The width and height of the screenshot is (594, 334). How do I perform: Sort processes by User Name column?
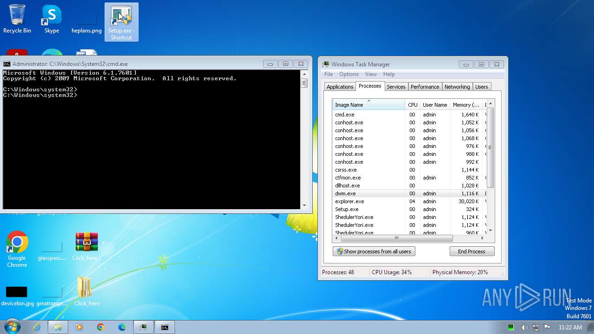coord(435,105)
